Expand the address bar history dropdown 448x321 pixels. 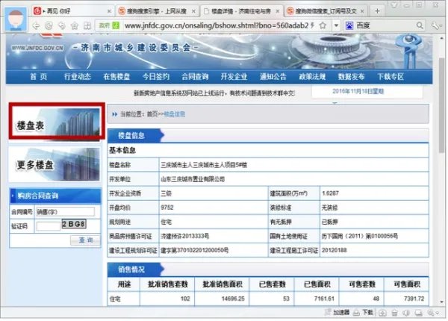click(336, 25)
